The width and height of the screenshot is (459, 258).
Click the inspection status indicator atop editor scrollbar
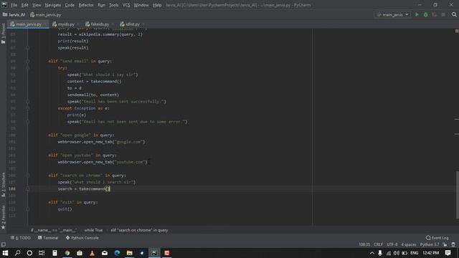point(457,31)
